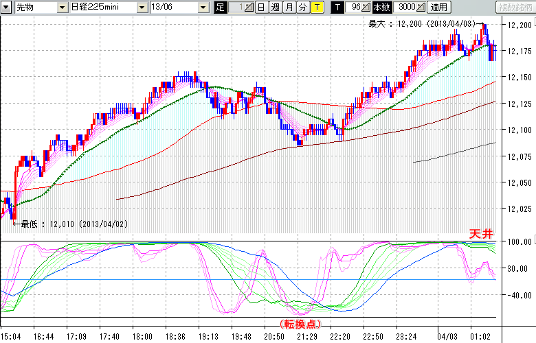Click the spinner icon next to 96
The width and height of the screenshot is (536, 343).
(366, 8)
